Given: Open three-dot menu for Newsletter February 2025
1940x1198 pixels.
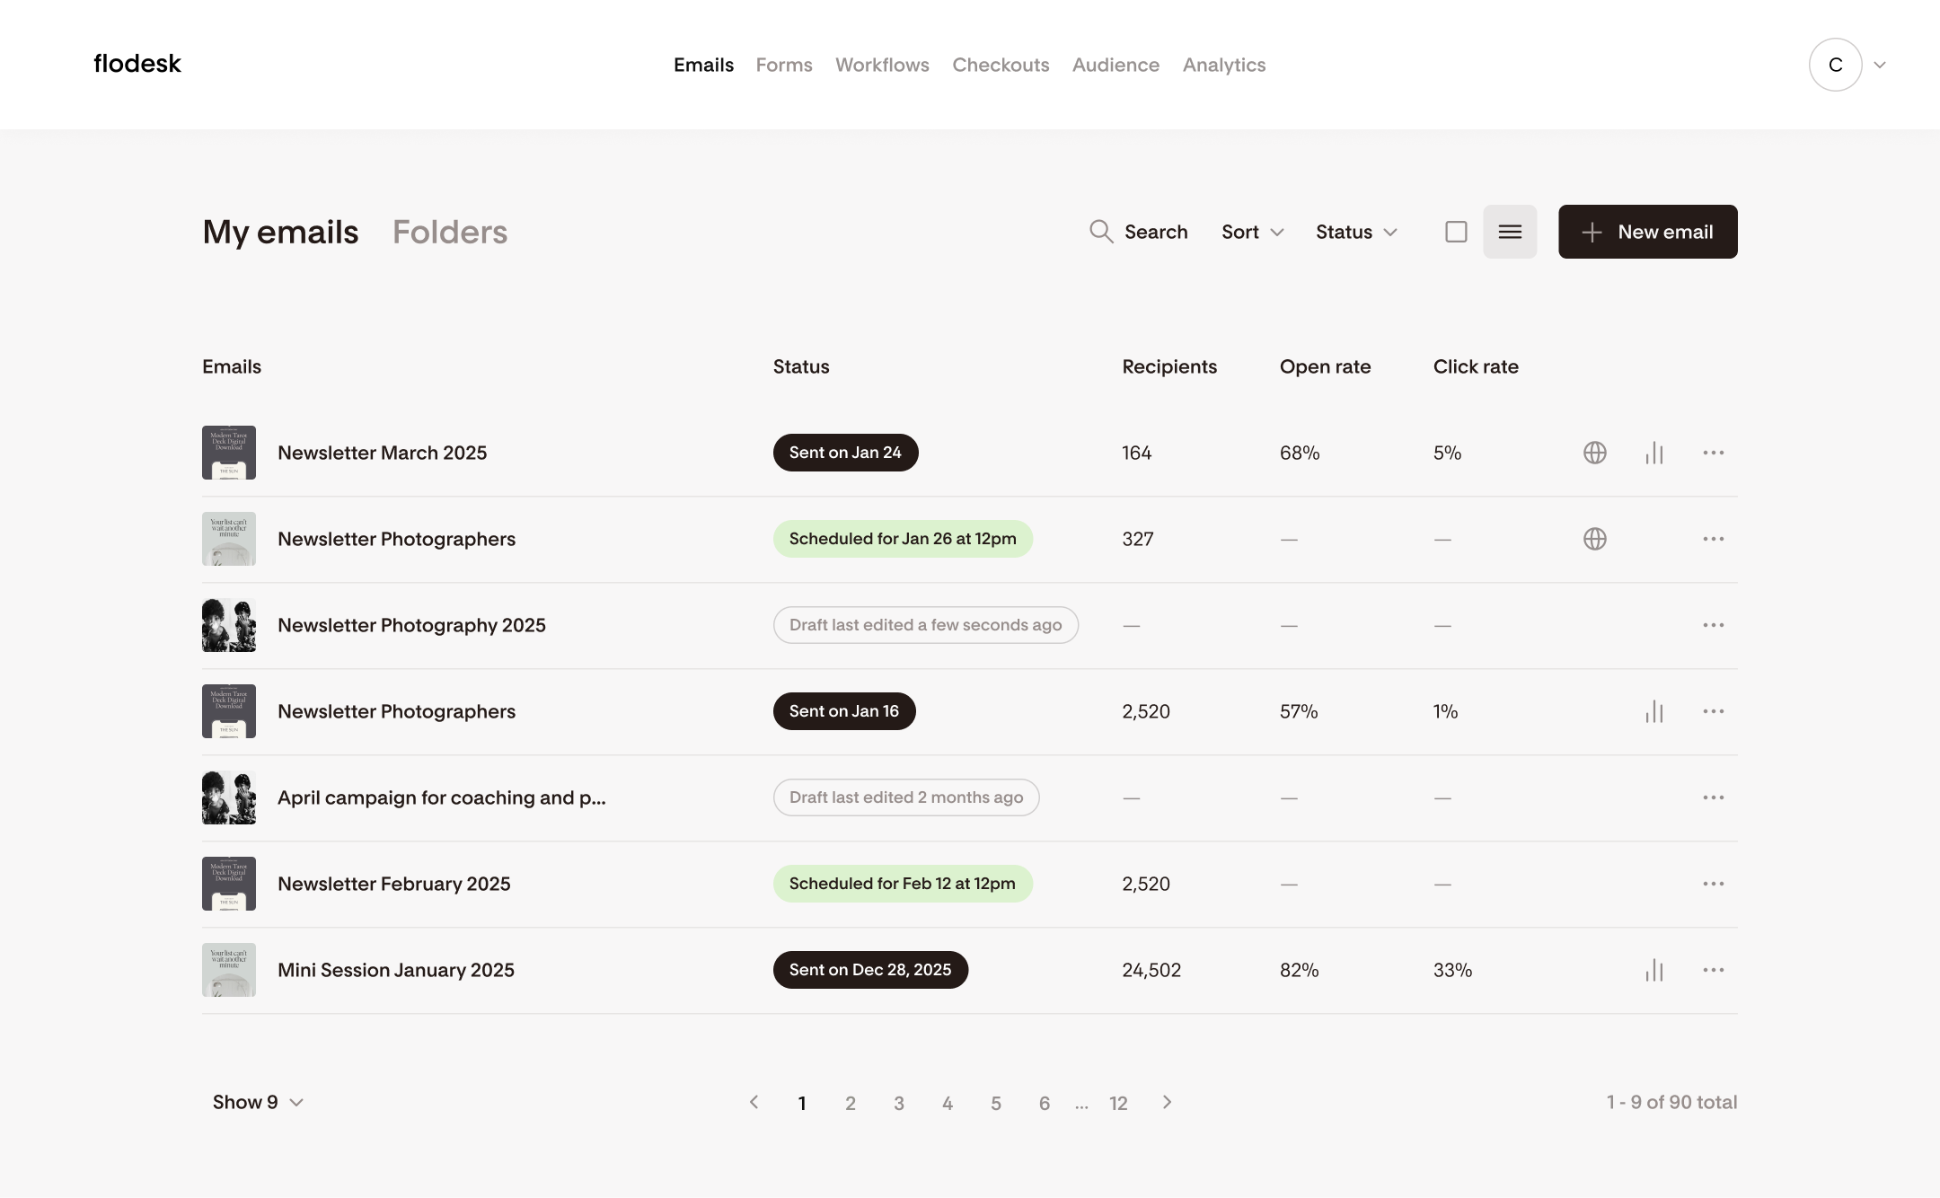Looking at the screenshot, I should [x=1713, y=884].
